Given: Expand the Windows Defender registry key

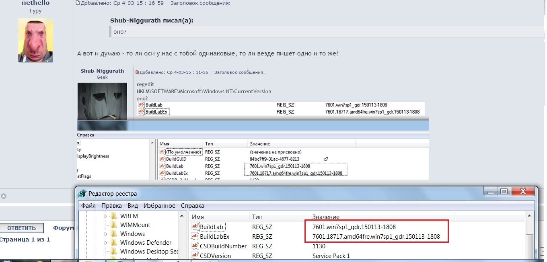Looking at the screenshot, I should coord(106,243).
